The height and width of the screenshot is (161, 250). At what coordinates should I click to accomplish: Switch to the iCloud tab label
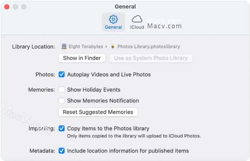[137, 27]
